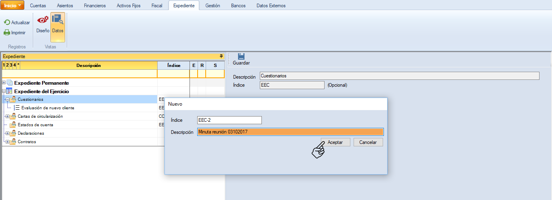Viewport: 552px width, 200px height.
Task: Expand the Expediente Permanente node
Action: [x=4, y=83]
